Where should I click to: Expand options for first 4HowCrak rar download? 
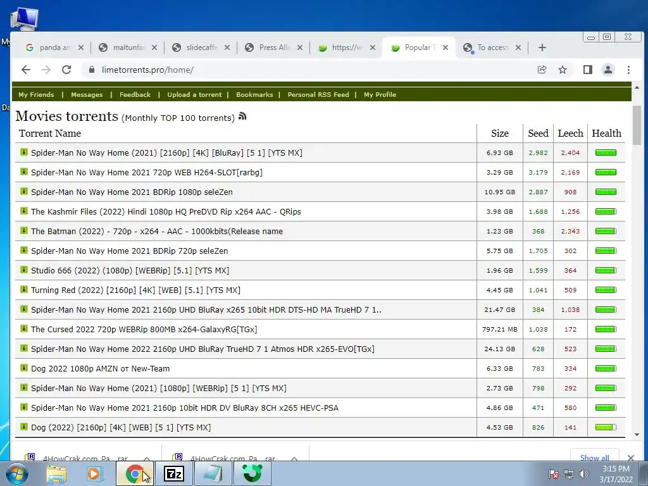[x=147, y=458]
